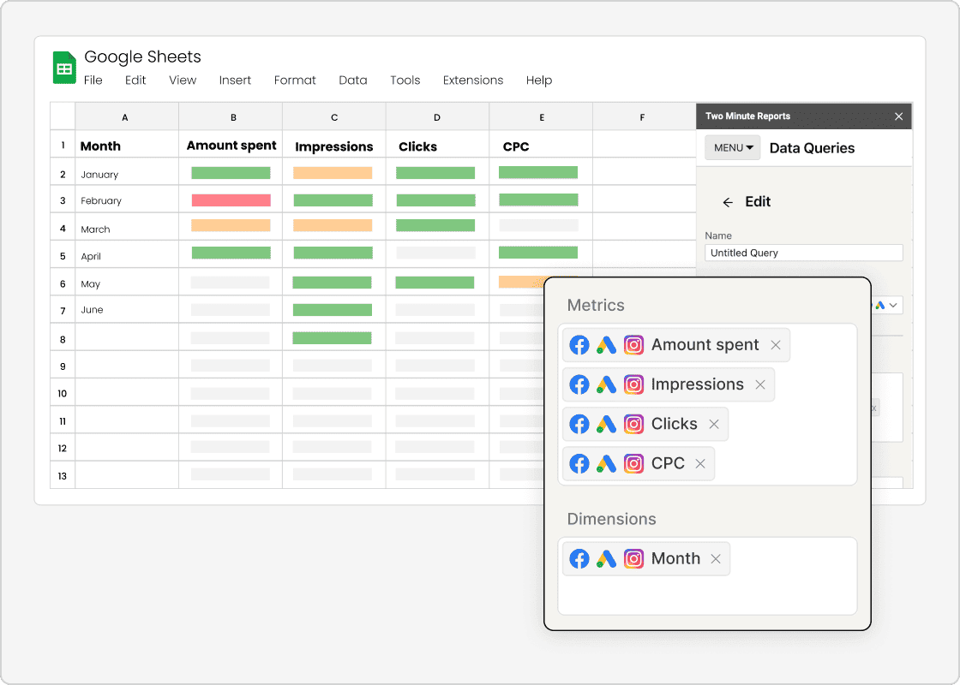Open the Data menu
Viewport: 960px width, 685px height.
pos(353,80)
